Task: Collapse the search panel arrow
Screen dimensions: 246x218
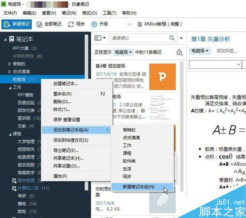Action: tap(181, 38)
